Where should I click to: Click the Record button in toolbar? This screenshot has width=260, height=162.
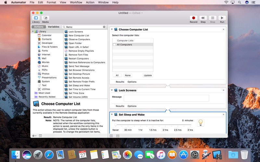(x=193, y=18)
